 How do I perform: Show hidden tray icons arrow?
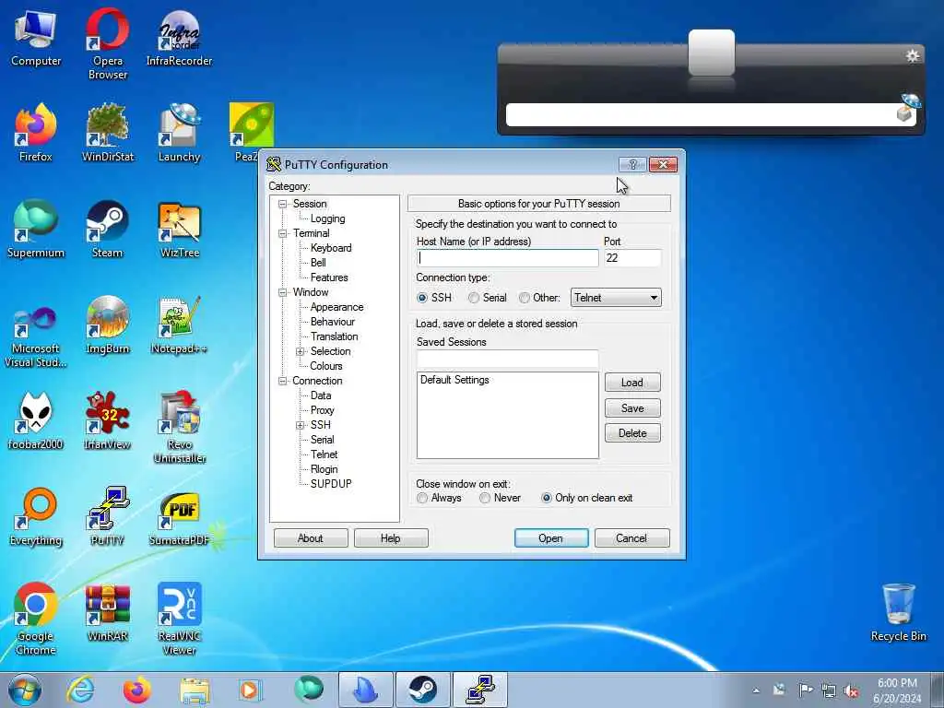(756, 691)
